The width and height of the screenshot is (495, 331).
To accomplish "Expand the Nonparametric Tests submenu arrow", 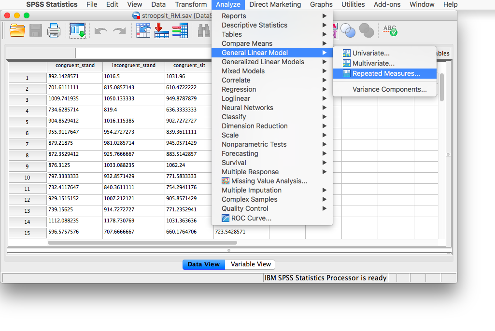I will [x=324, y=144].
